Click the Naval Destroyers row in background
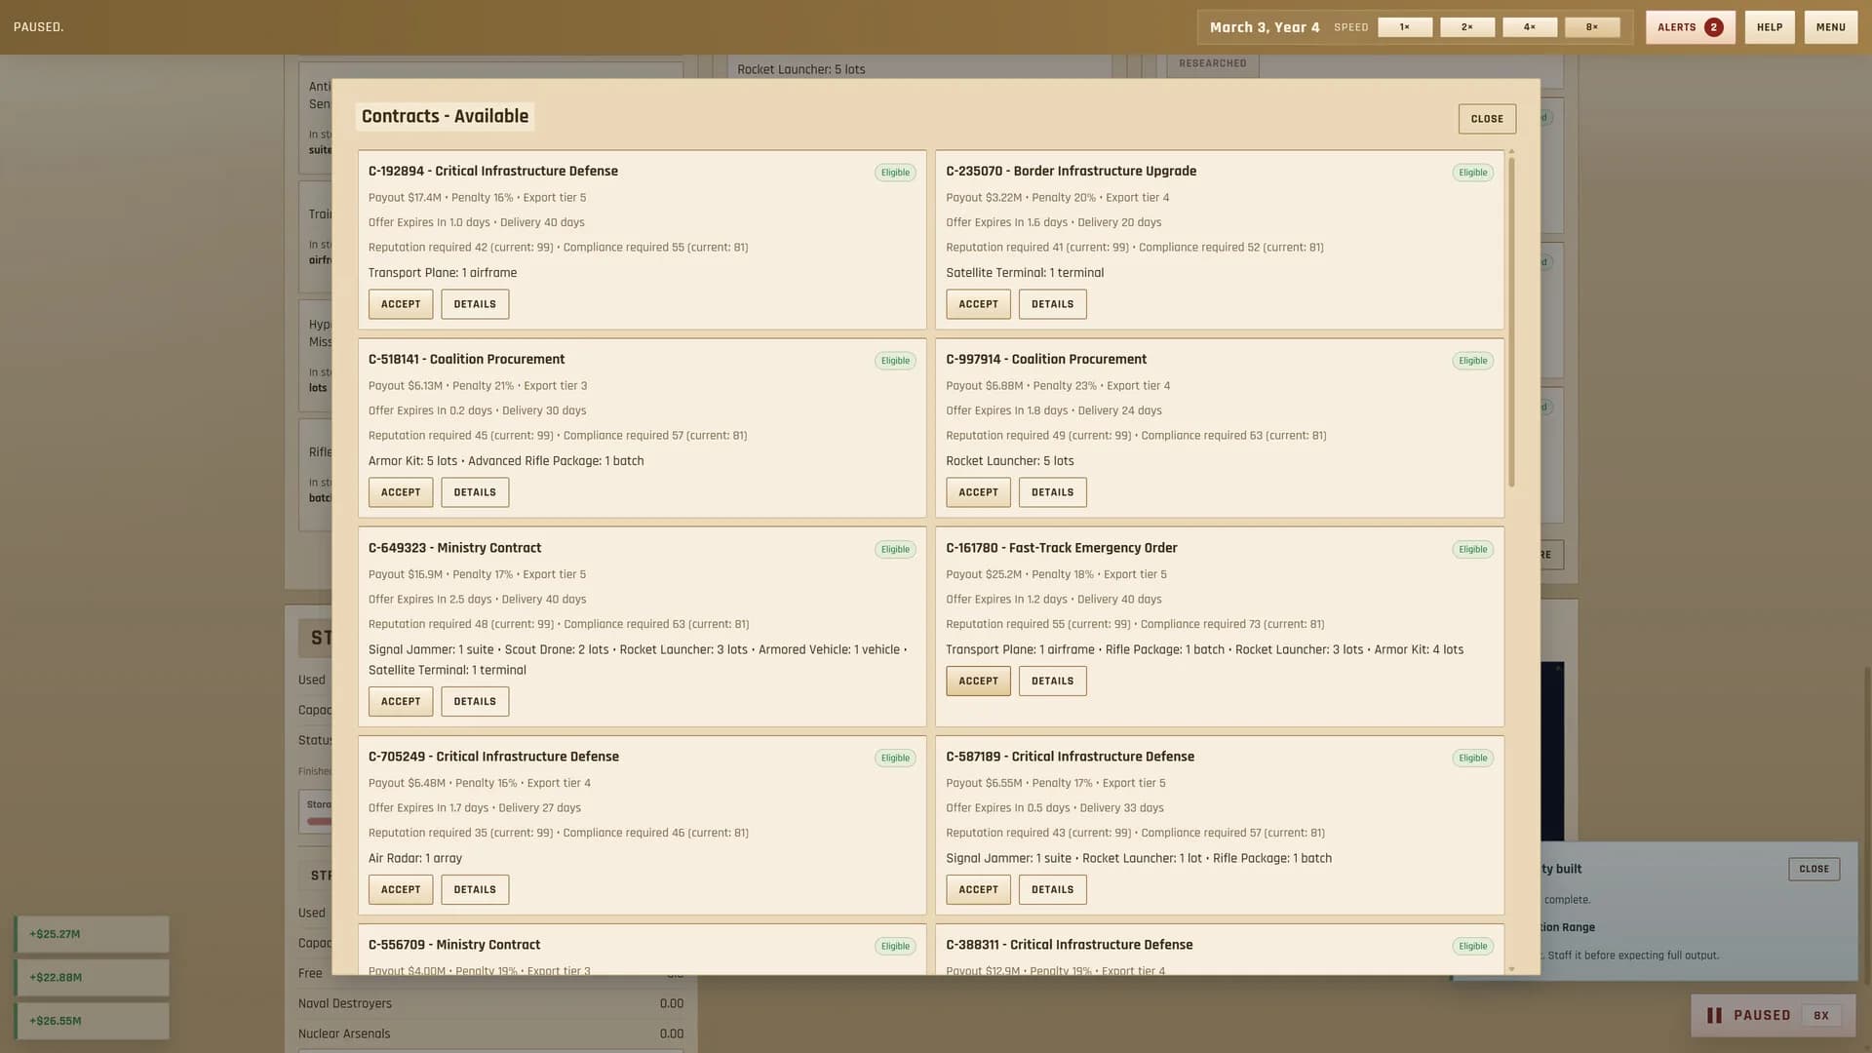 coord(490,1003)
